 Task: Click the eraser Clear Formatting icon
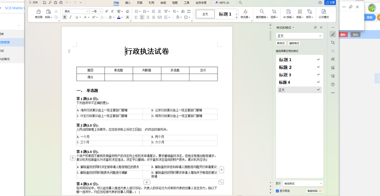[127, 11]
